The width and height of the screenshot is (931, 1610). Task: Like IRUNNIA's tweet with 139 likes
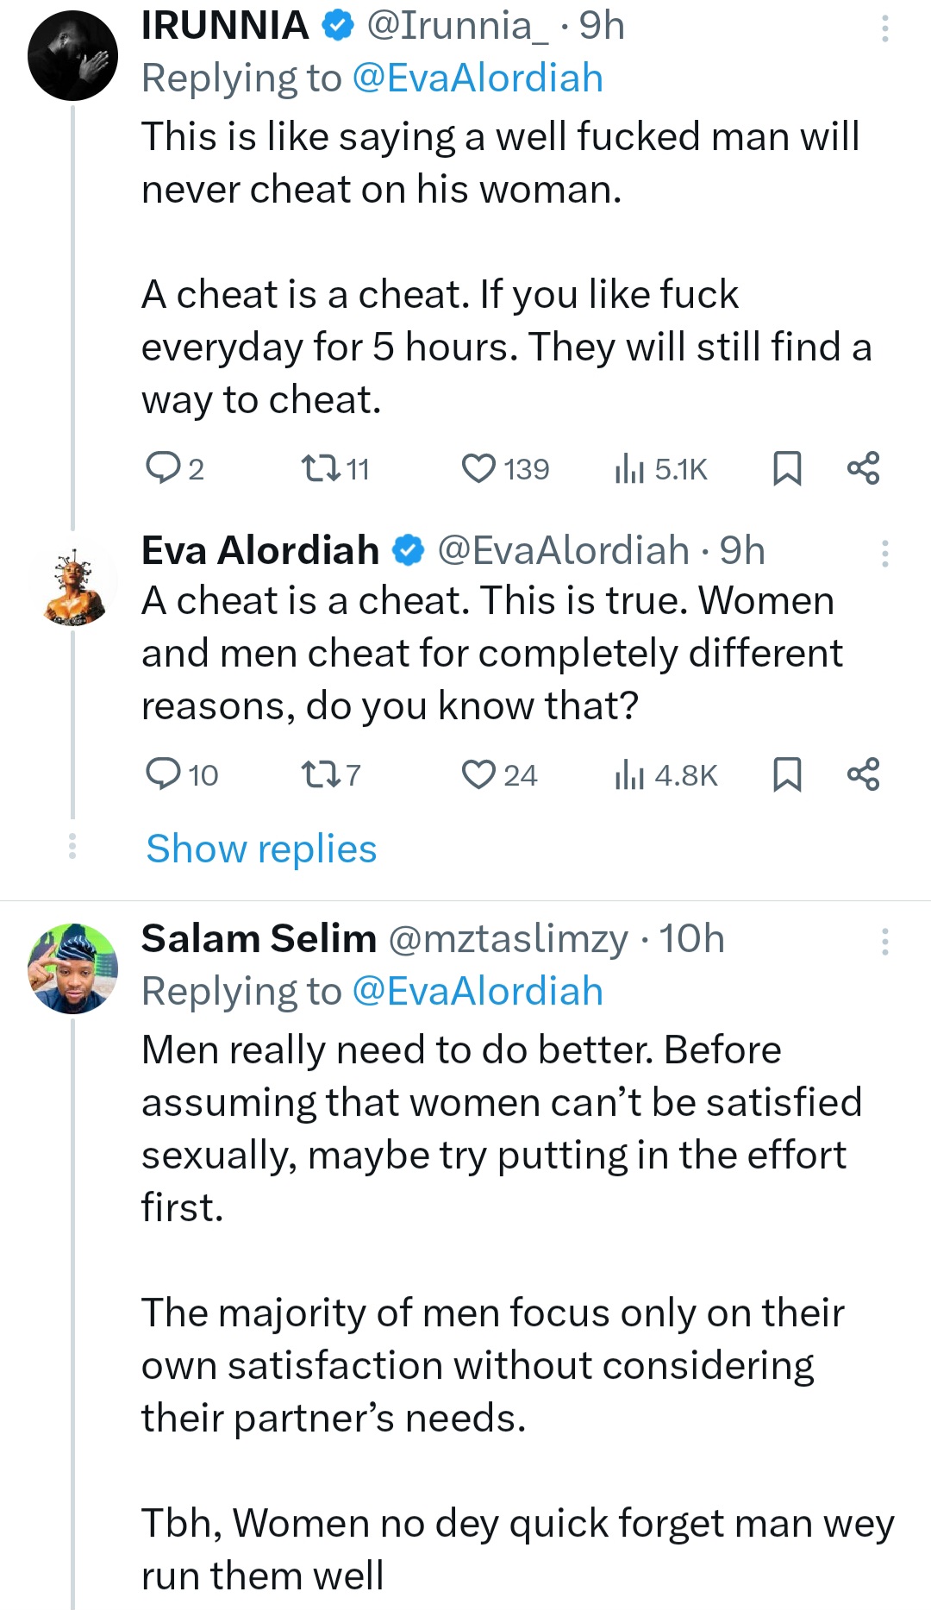click(478, 468)
